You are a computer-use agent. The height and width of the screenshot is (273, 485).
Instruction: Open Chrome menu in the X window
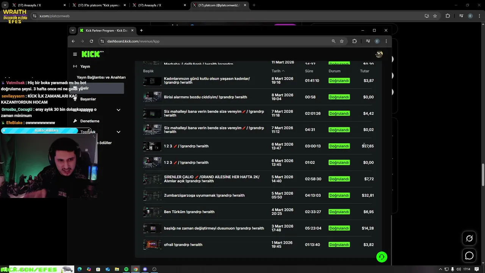tap(479, 16)
